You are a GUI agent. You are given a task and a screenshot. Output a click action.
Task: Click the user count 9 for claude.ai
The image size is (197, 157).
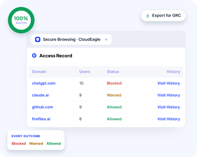click(80, 95)
